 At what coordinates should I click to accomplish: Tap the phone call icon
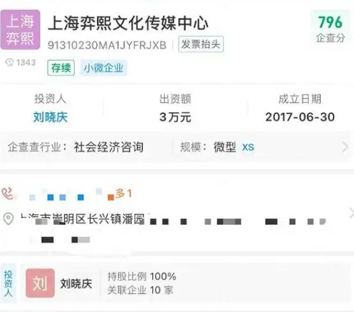click(x=8, y=194)
